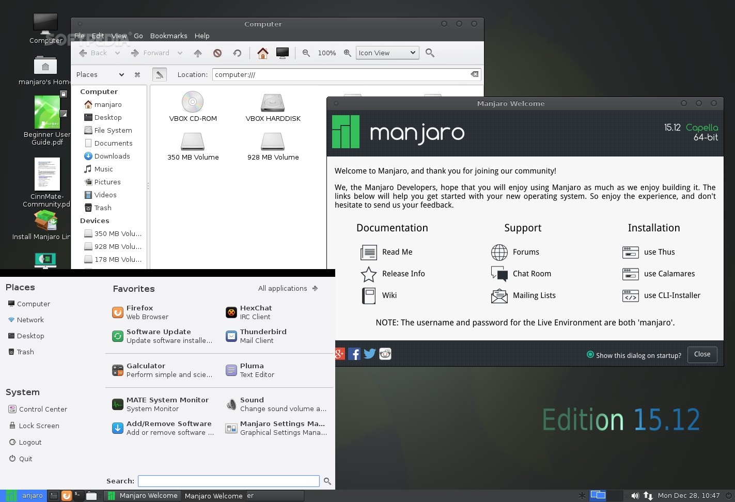735x502 pixels.
Task: Open the View menu
Action: pos(119,36)
